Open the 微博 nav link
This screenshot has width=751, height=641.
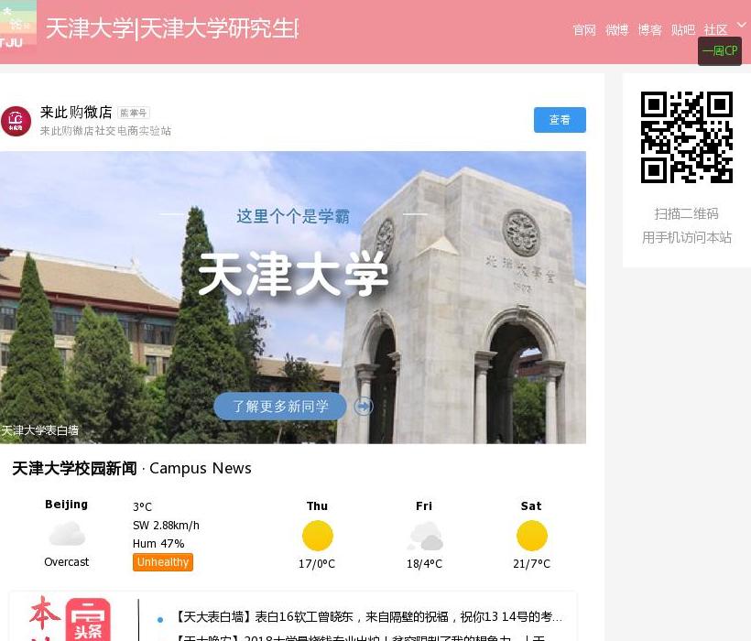[x=617, y=30]
